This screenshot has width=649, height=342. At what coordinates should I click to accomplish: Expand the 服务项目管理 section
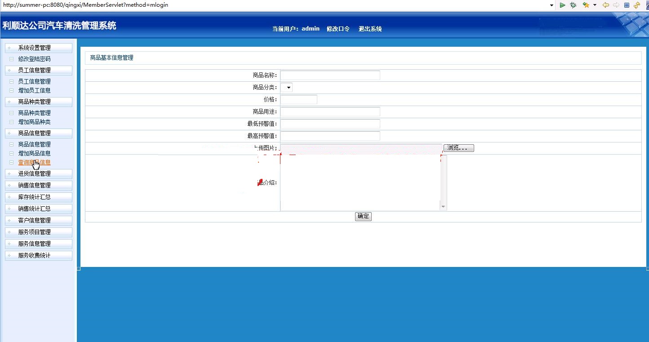[38, 232]
